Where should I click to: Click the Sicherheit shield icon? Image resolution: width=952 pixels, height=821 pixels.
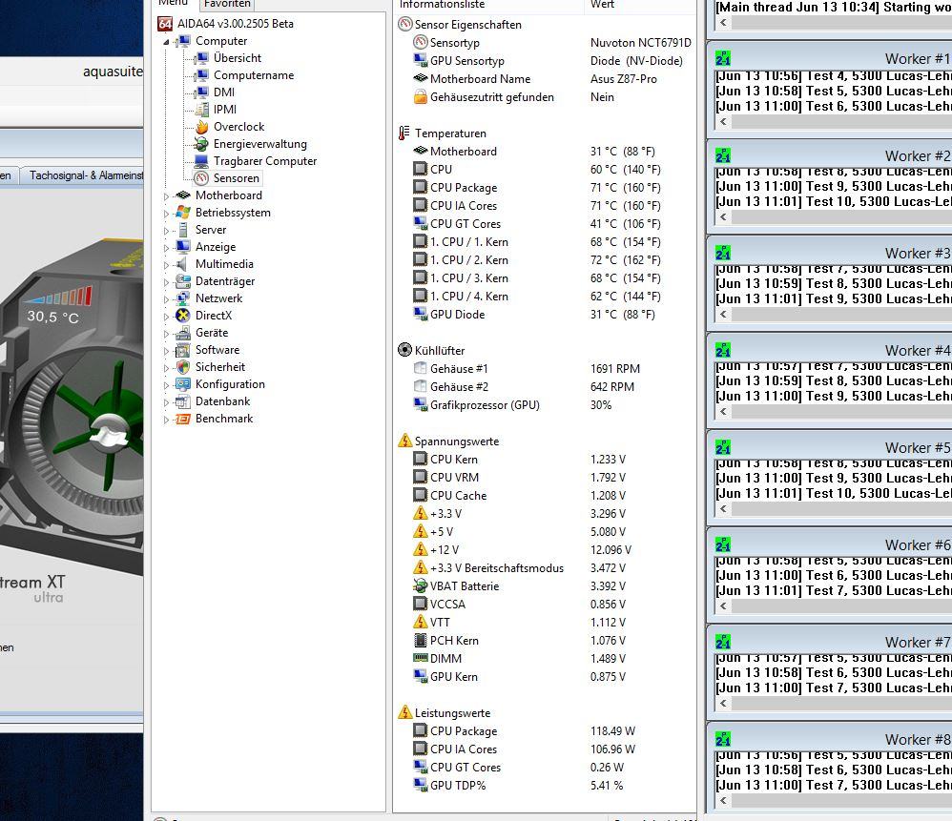[x=183, y=367]
